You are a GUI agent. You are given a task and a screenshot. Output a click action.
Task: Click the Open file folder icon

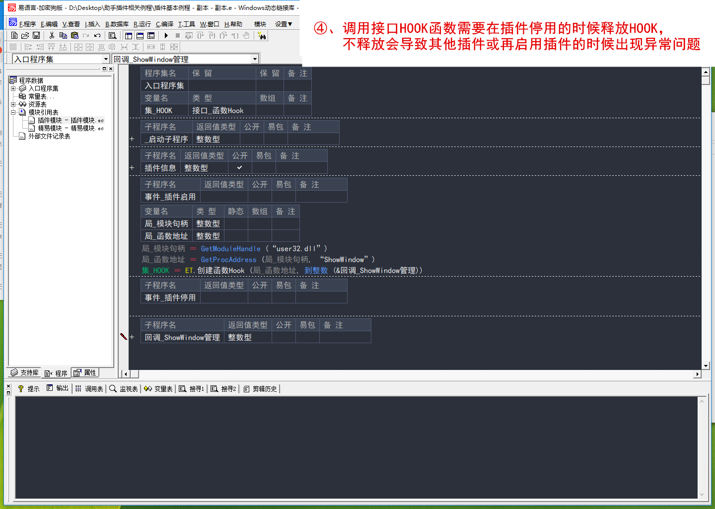click(x=25, y=35)
